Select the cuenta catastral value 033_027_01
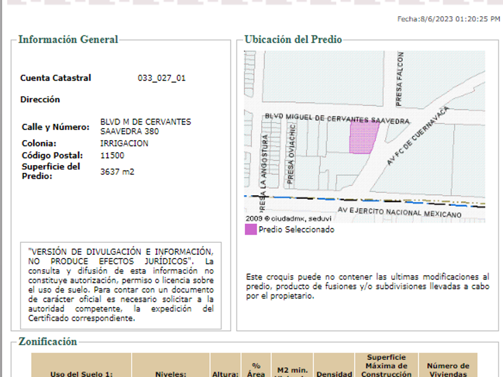Image resolution: width=503 pixels, height=377 pixels. [x=162, y=78]
